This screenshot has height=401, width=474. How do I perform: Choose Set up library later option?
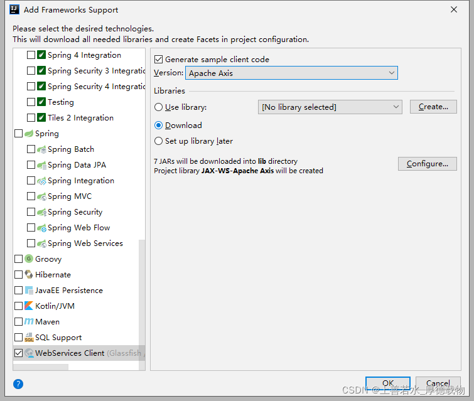click(x=158, y=141)
